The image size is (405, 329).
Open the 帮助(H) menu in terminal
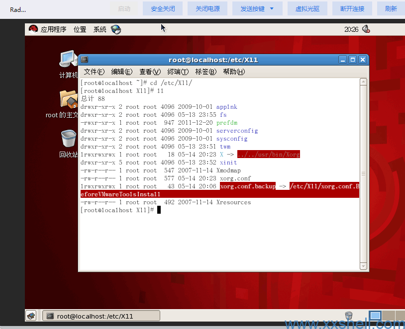(234, 72)
